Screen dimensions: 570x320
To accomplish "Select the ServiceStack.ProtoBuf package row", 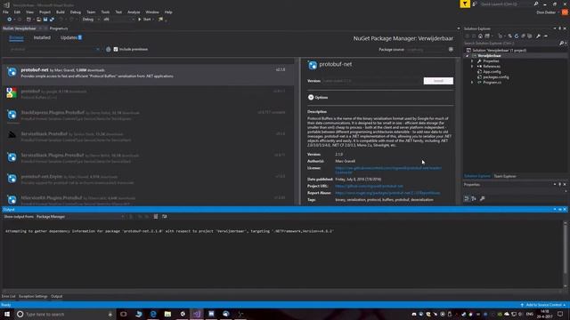I will (x=149, y=136).
